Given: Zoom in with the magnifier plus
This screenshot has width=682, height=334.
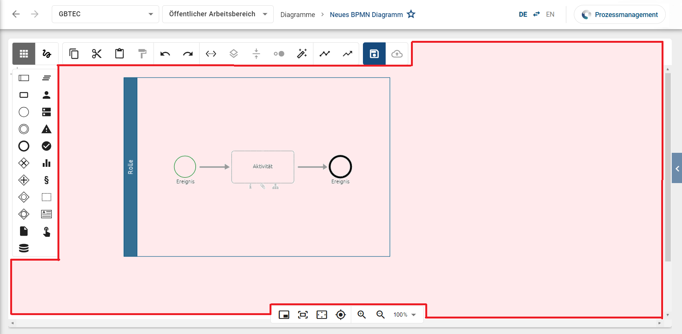Looking at the screenshot, I should (362, 315).
